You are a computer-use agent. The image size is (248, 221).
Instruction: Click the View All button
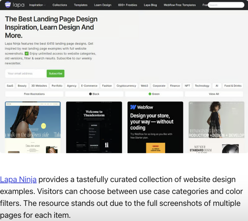[x=214, y=94]
